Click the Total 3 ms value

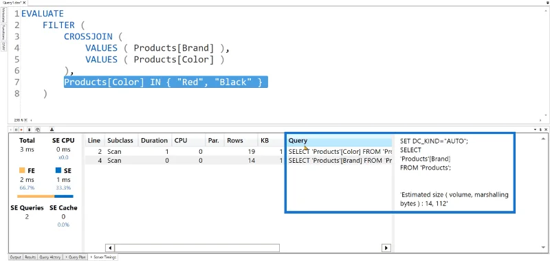[27, 150]
